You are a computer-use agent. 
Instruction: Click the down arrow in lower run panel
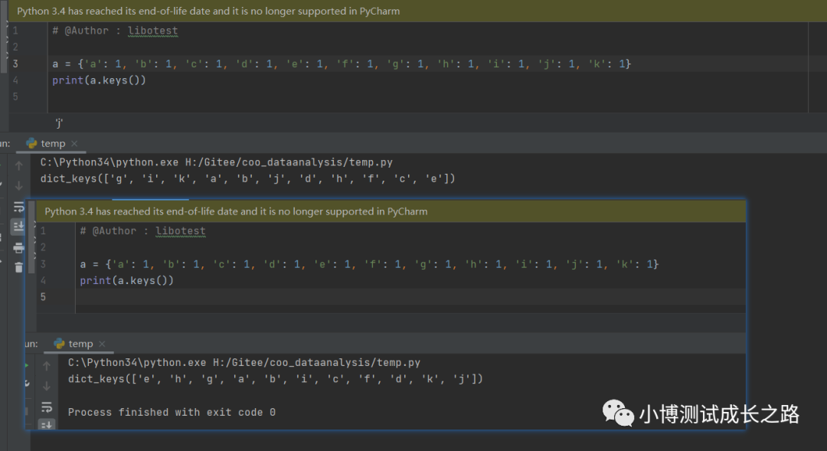click(47, 386)
